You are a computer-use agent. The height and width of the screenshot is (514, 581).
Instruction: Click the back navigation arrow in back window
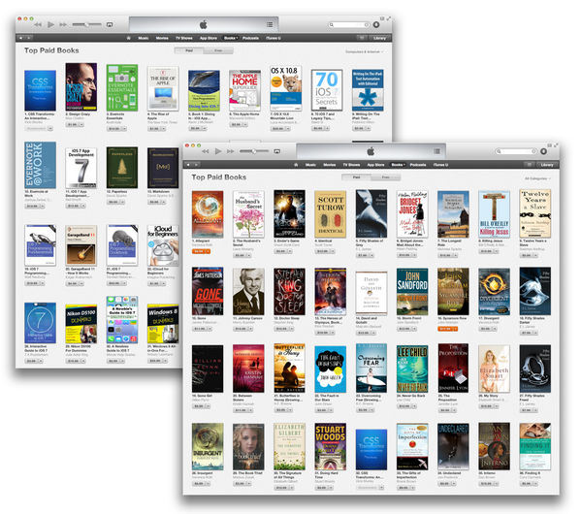pyautogui.click(x=20, y=38)
